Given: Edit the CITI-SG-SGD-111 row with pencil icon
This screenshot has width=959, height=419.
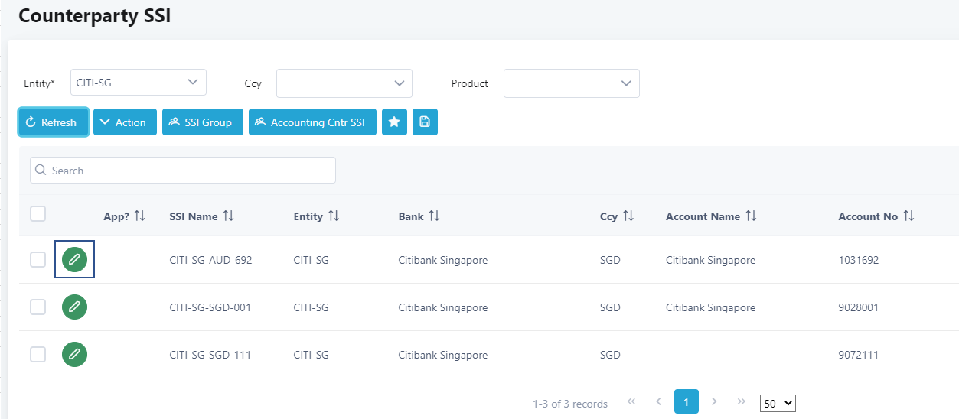Looking at the screenshot, I should pyautogui.click(x=74, y=354).
